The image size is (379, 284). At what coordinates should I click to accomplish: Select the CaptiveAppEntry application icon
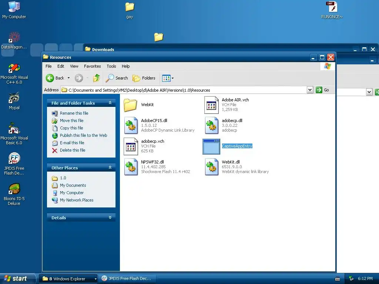point(211,146)
